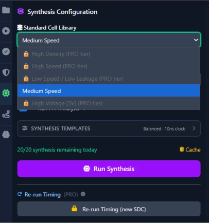Select the shield sidebar icon
Screen dimensions: 209x223
(6, 72)
